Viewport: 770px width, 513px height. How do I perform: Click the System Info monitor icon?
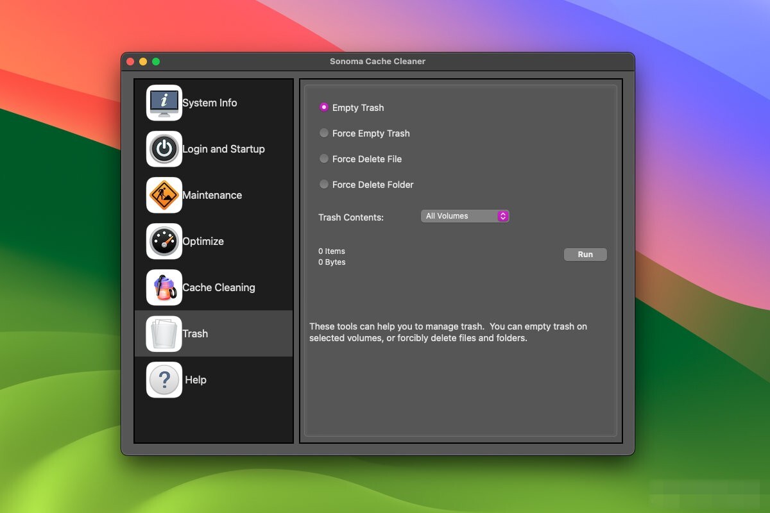164,103
